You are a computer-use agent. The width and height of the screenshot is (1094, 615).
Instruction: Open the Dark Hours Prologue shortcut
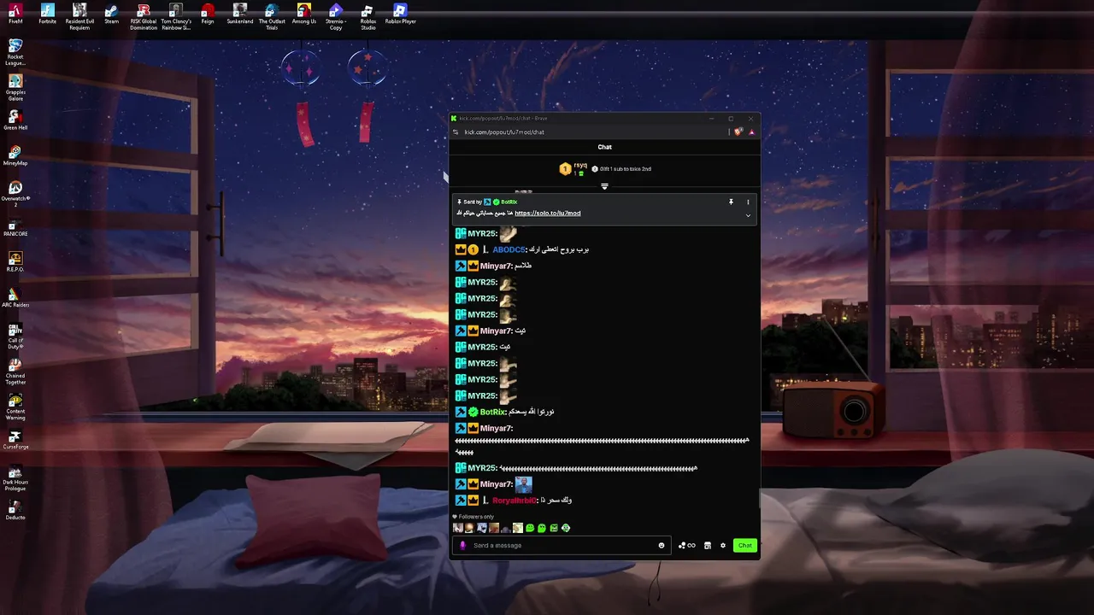pyautogui.click(x=15, y=478)
